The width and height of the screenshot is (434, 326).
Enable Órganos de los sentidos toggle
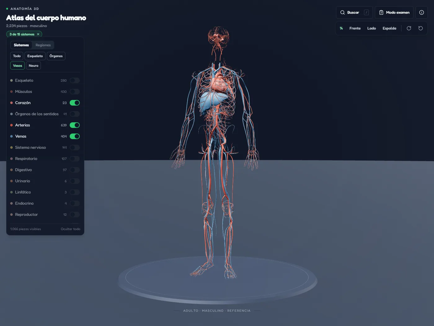(75, 114)
